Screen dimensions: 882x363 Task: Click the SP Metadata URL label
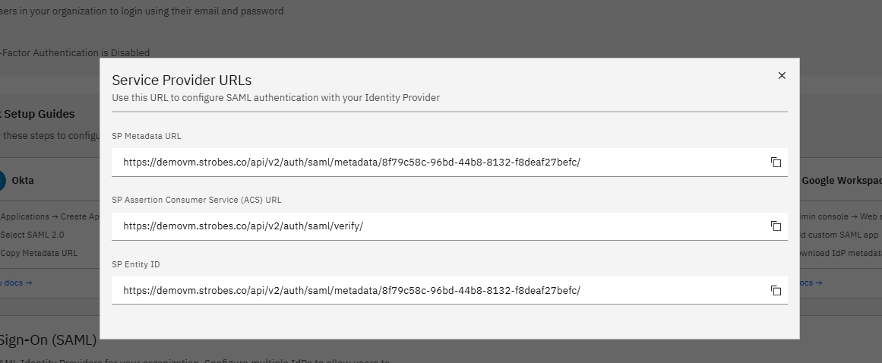(147, 136)
